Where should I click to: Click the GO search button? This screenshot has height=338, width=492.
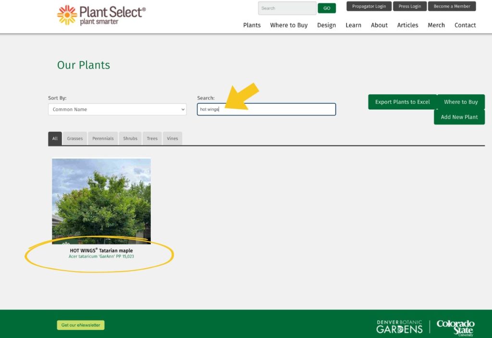coord(327,8)
